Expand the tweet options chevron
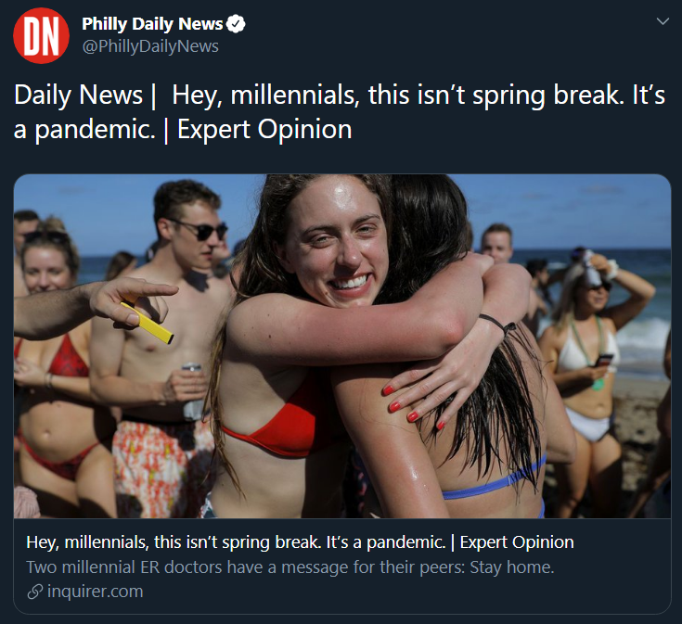This screenshot has height=624, width=682. (663, 20)
